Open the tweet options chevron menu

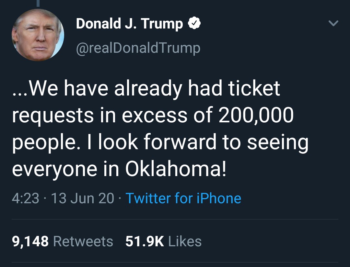point(333,23)
